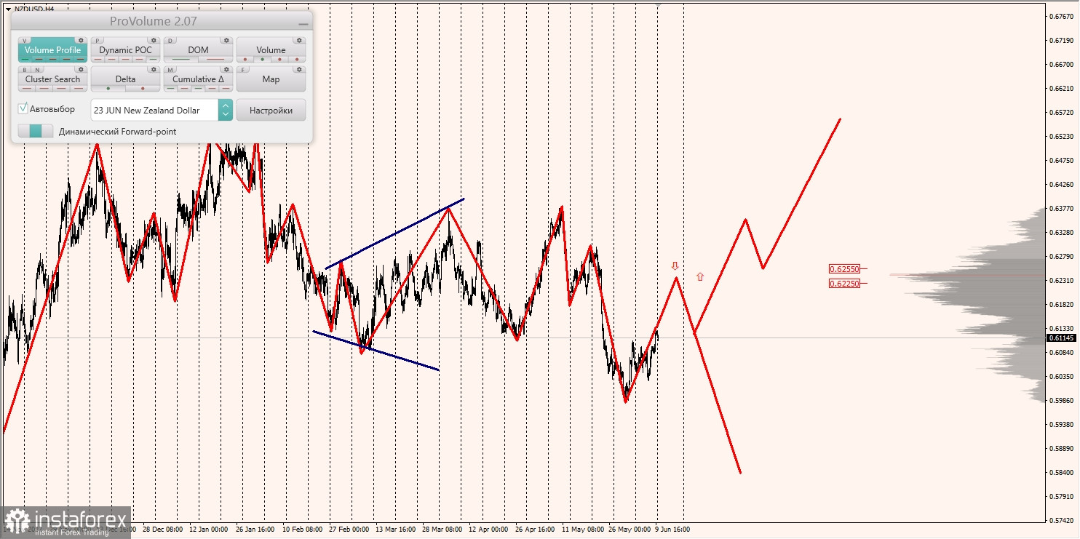The image size is (1080, 539).
Task: Click the 26 May 00:00 time label
Action: coord(630,530)
